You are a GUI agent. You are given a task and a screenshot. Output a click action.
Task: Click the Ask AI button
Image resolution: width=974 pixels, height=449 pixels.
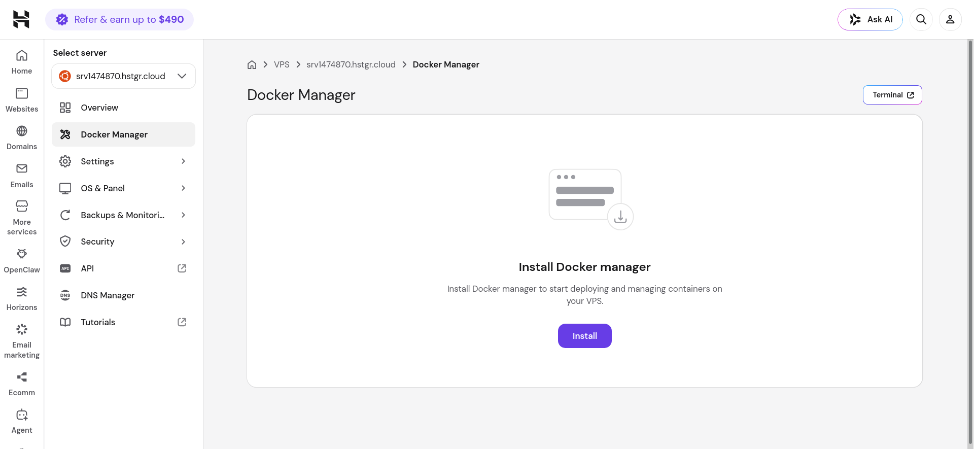point(870,19)
